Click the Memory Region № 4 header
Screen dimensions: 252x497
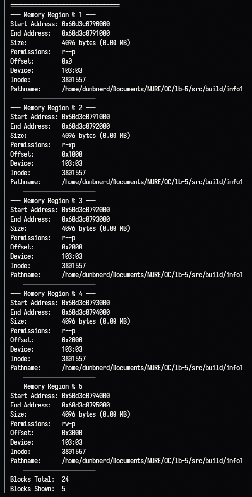(53, 294)
